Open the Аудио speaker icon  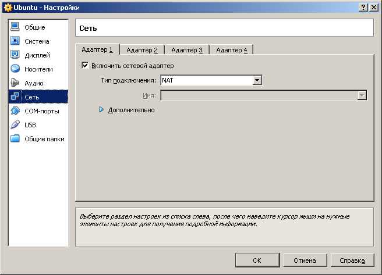pos(15,83)
